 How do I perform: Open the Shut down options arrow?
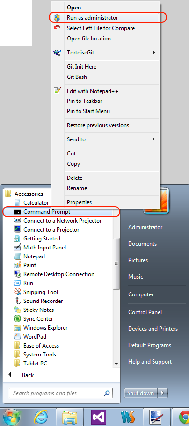click(x=162, y=393)
